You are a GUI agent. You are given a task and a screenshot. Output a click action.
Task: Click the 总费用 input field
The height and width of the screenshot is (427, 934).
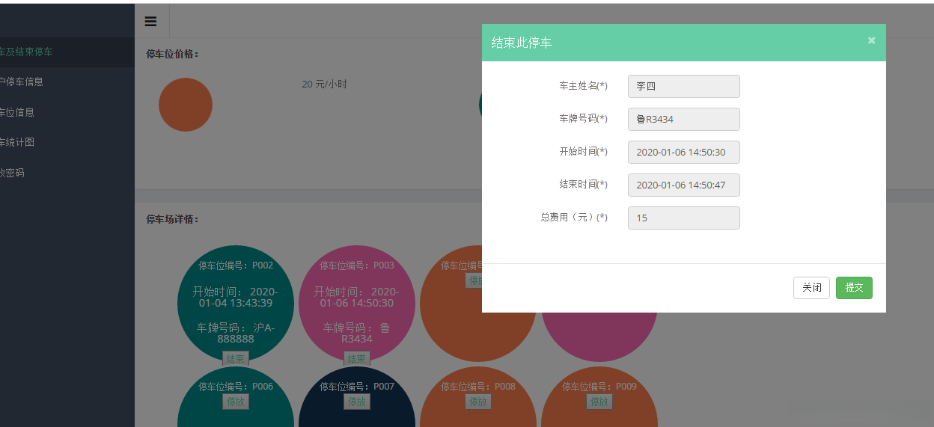click(683, 218)
